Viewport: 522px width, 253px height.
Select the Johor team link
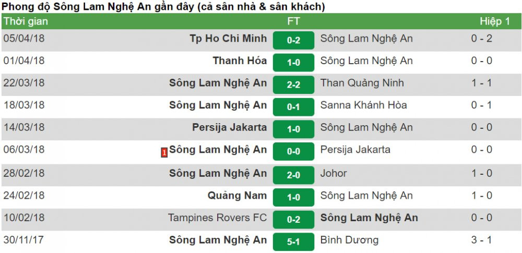point(334,173)
